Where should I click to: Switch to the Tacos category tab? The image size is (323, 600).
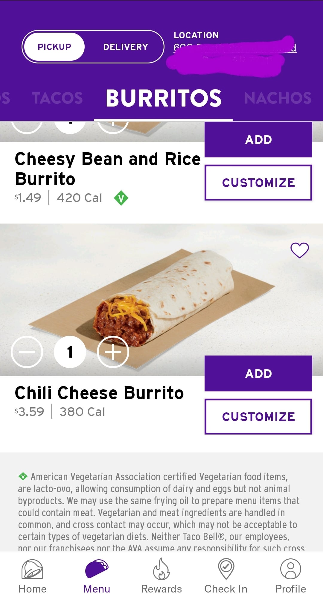(x=57, y=98)
